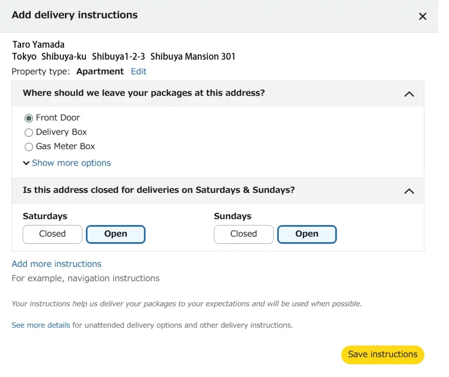Click the weekend deliveries section chevron arrow

[x=409, y=191]
